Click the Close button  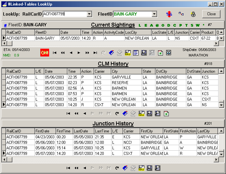[x=211, y=14]
